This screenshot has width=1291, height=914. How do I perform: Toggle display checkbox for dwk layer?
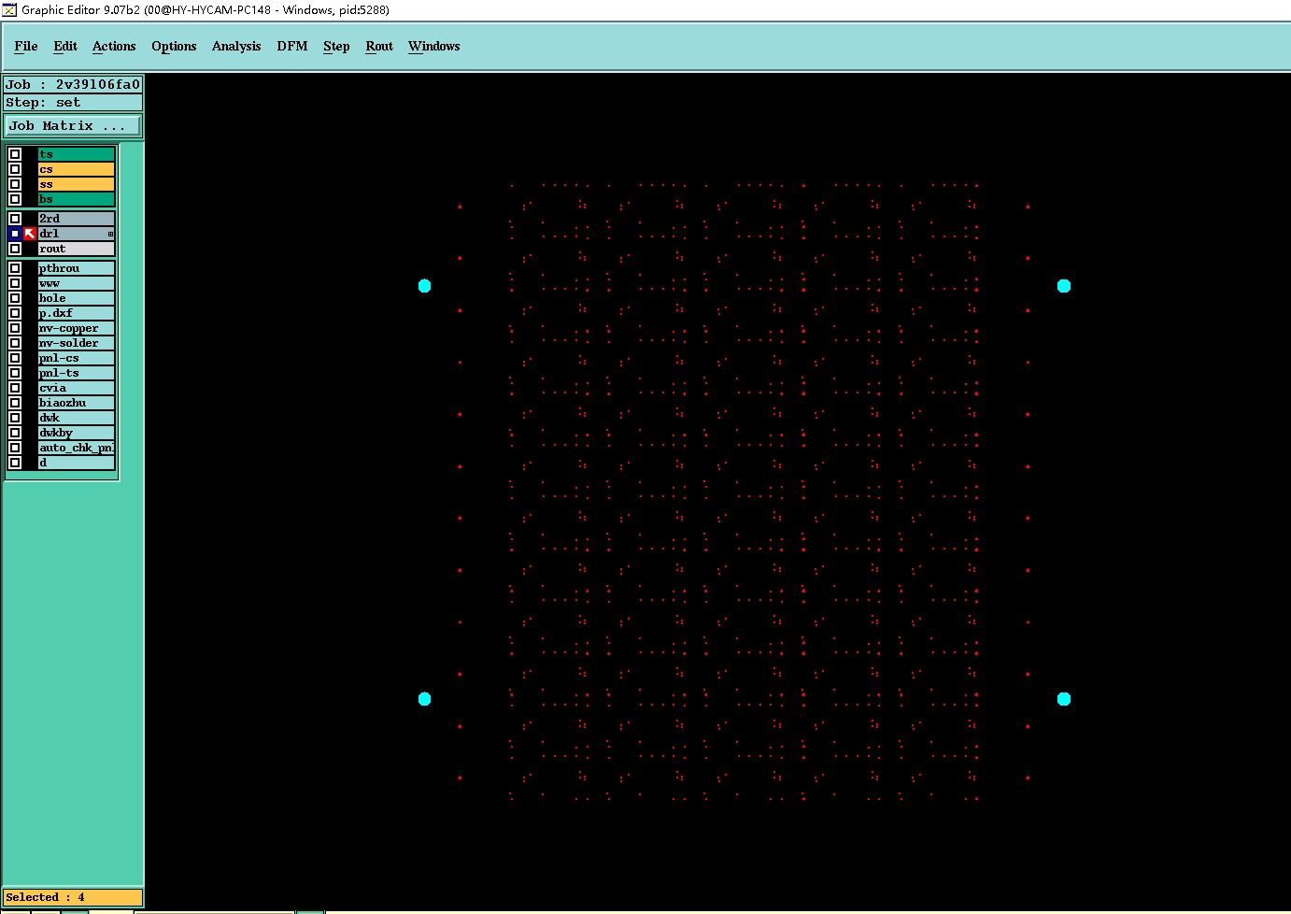pos(15,418)
